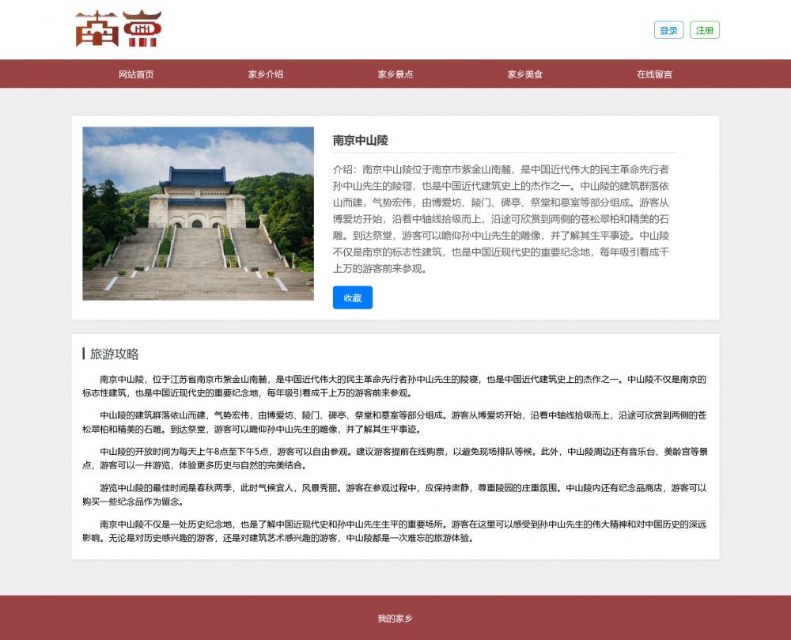791x640 pixels.
Task: Click the pavilion-shaped 京 glyph in the logo
Action: (x=142, y=30)
